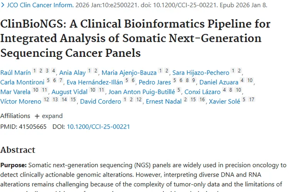Show affiliation 7 beside Carla Montironi
This screenshot has width=289, height=192.
coord(61,81)
